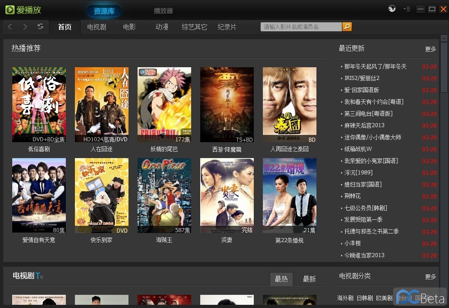Open 迷你偶像/小小偶像大师 entry
Screen dimensions: 449x308
coord(373,137)
